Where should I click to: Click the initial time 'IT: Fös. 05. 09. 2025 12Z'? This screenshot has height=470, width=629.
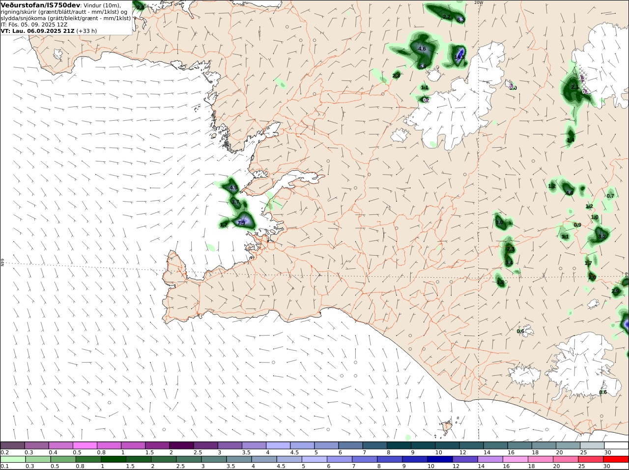pyautogui.click(x=34, y=24)
